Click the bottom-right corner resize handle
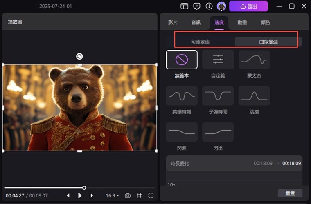 pyautogui.click(x=156, y=151)
